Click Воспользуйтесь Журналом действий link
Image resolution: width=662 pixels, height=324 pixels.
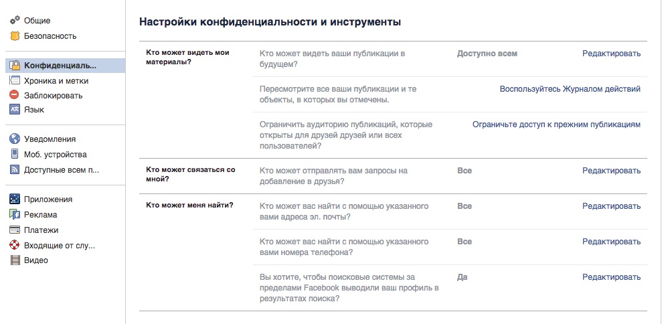[x=570, y=89]
